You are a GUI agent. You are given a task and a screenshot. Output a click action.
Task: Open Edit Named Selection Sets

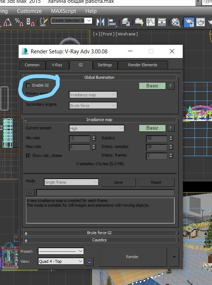tap(44, 22)
